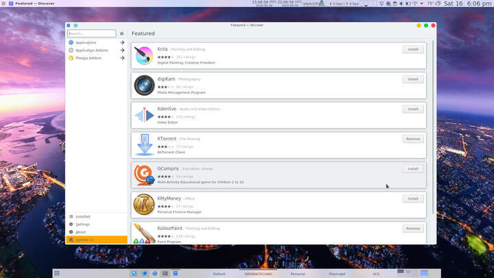The width and height of the screenshot is (494, 278).
Task: Install GCompris
Action: pos(413,169)
